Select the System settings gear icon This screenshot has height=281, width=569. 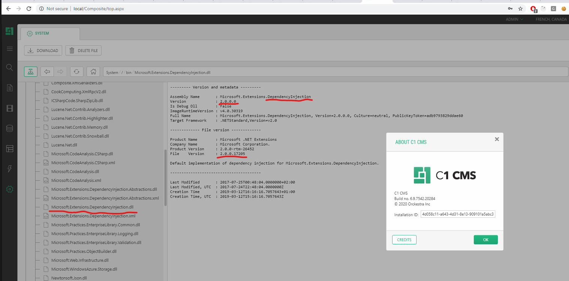9,189
